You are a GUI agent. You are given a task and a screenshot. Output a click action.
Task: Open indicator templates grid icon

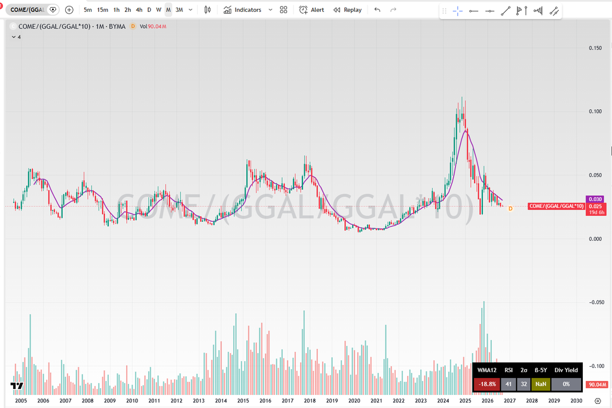click(x=284, y=10)
